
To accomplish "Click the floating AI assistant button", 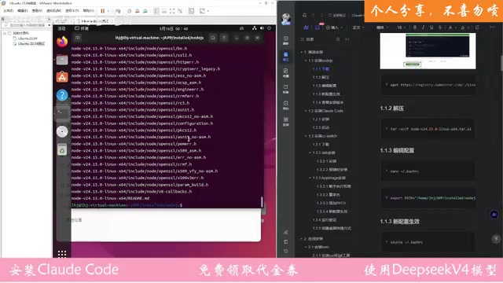I will click(494, 215).
